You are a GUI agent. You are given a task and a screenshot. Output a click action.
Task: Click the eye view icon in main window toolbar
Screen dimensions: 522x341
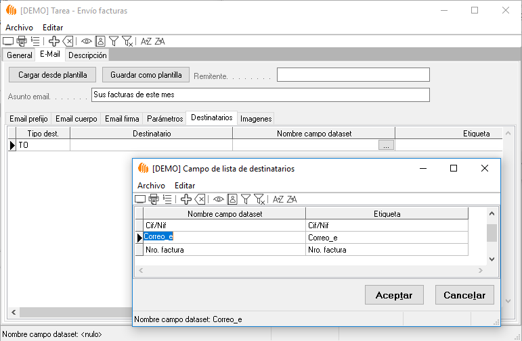(x=86, y=41)
